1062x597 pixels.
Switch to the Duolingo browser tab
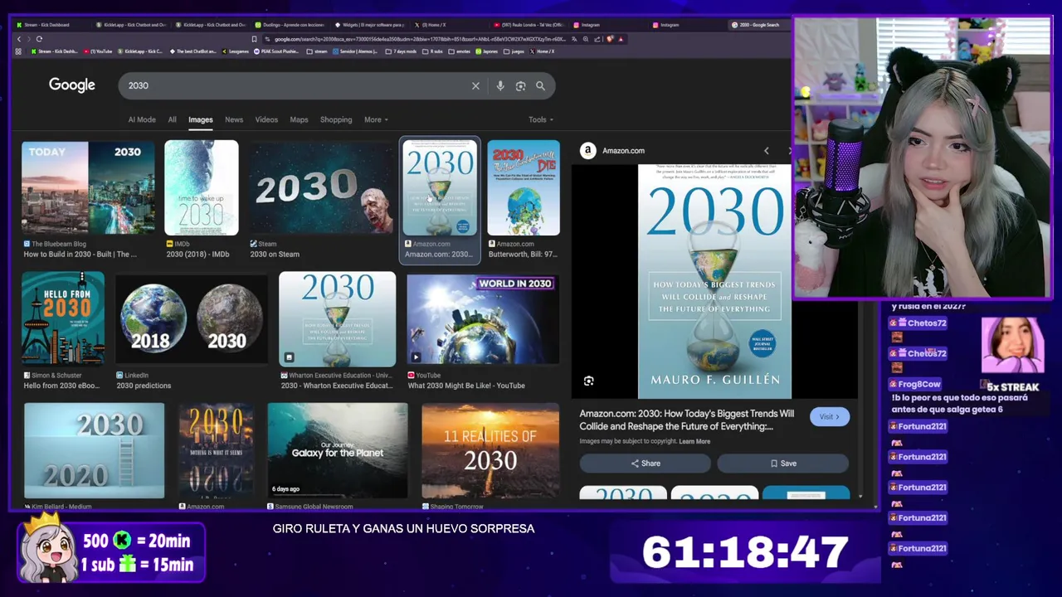pyautogui.click(x=289, y=25)
